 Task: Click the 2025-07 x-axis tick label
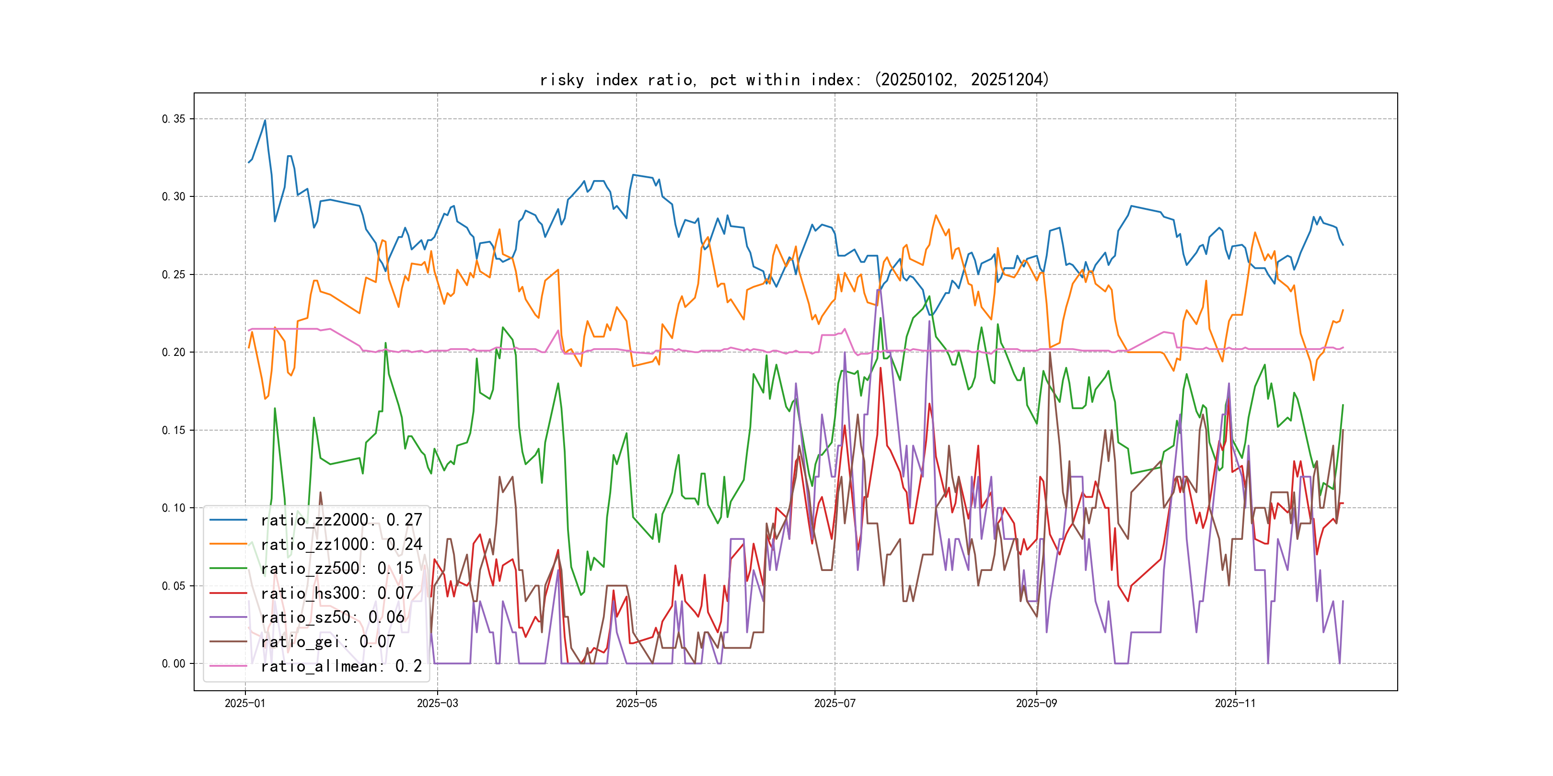pyautogui.click(x=834, y=704)
